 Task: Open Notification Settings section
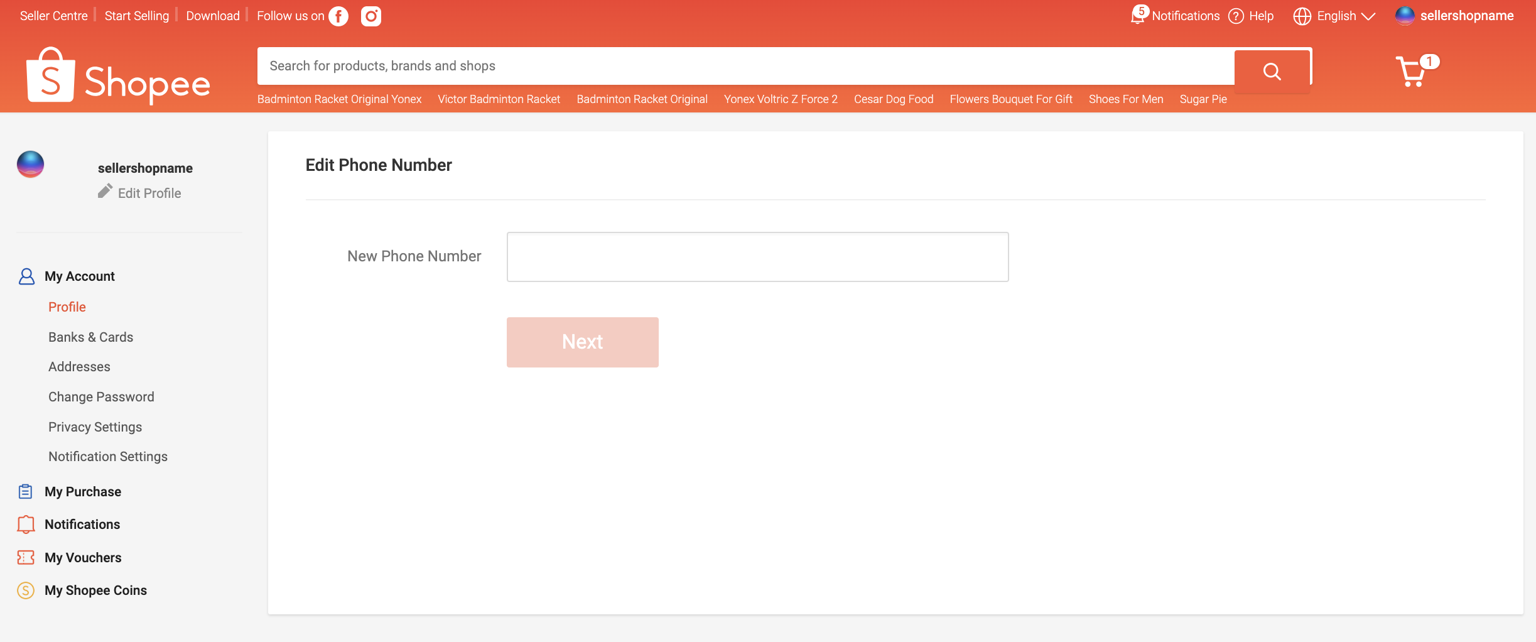pos(108,457)
